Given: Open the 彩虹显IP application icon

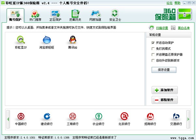Looking at the screenshot, I should point(20,40).
